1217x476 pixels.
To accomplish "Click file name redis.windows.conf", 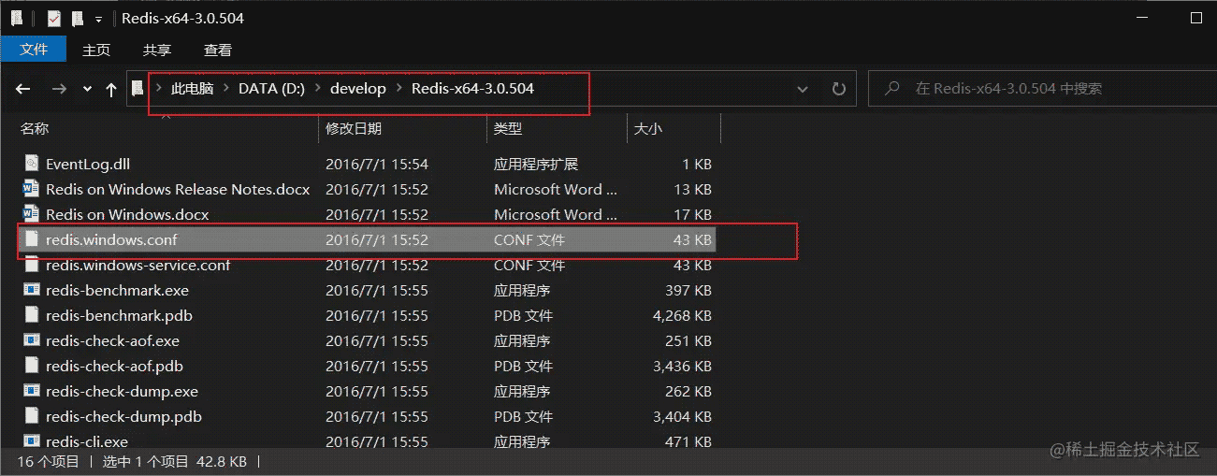I will [111, 239].
